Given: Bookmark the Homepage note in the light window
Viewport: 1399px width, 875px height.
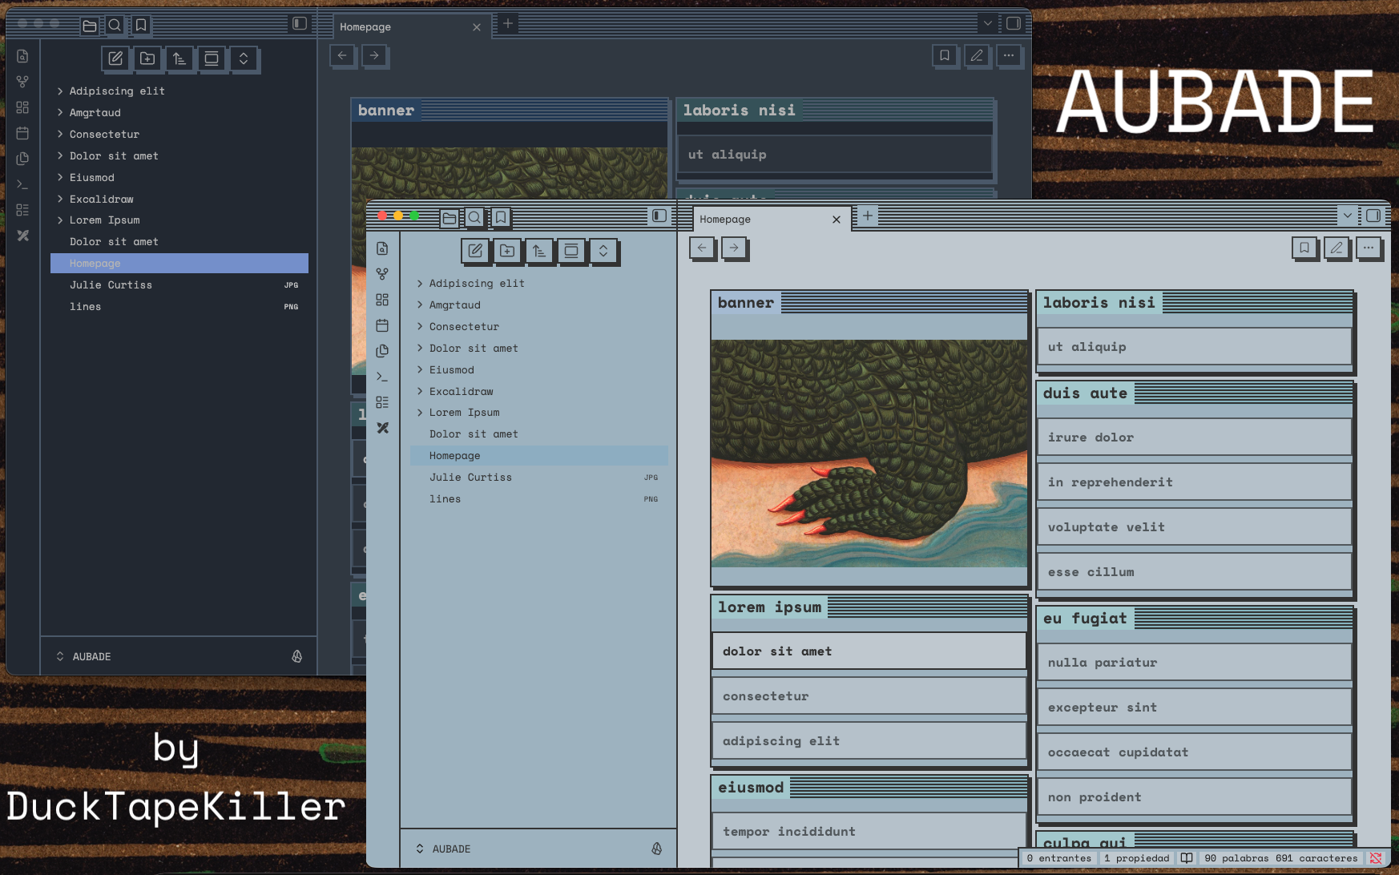Looking at the screenshot, I should point(1304,248).
